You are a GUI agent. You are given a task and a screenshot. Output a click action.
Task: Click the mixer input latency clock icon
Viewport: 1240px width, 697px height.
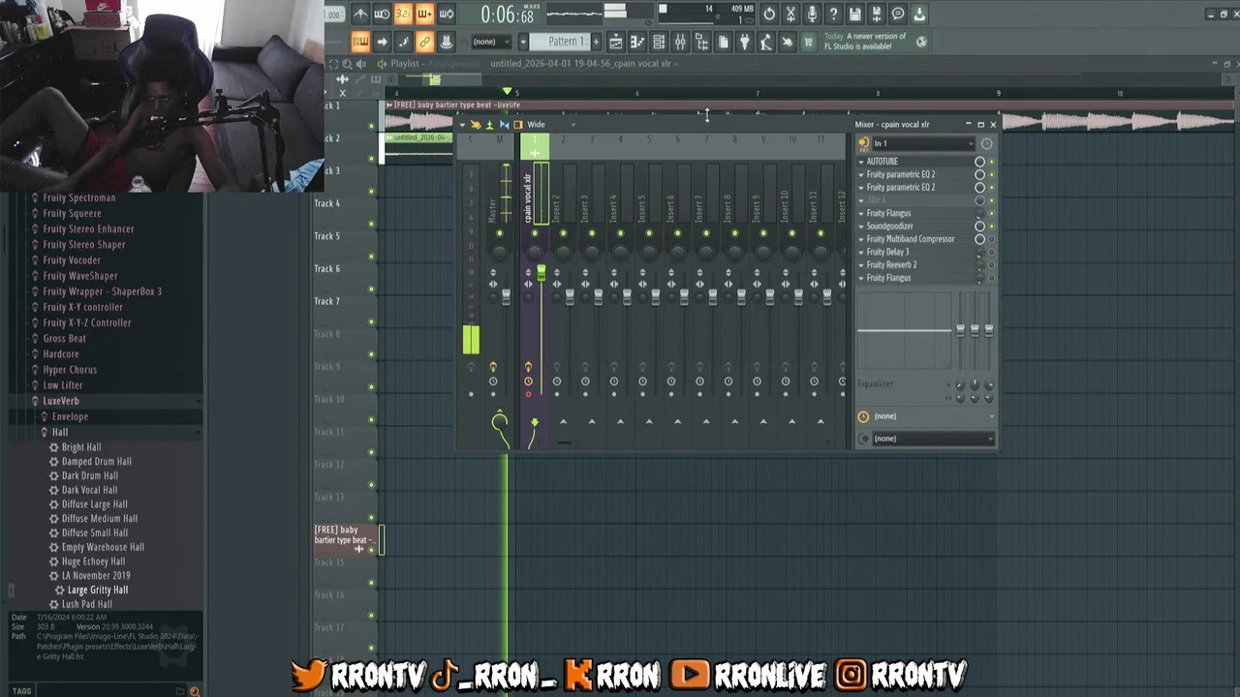coord(986,143)
